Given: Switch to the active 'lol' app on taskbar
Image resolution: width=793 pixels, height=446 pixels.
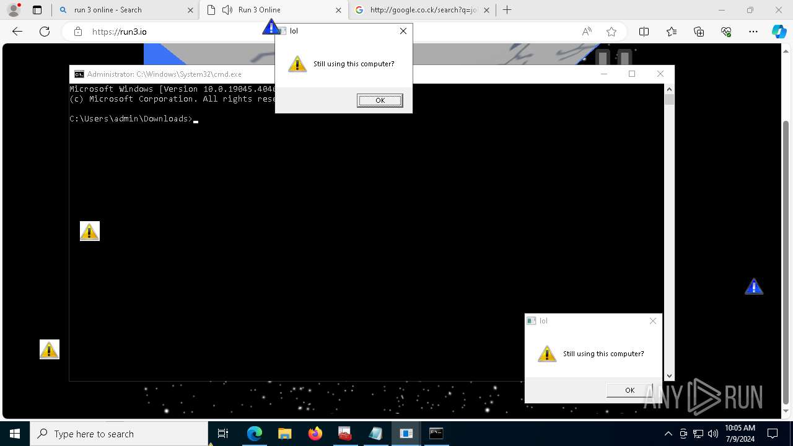Looking at the screenshot, I should (406, 434).
